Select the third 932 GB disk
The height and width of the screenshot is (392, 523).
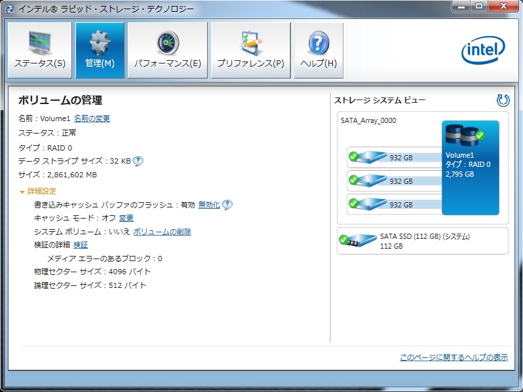[x=395, y=204]
